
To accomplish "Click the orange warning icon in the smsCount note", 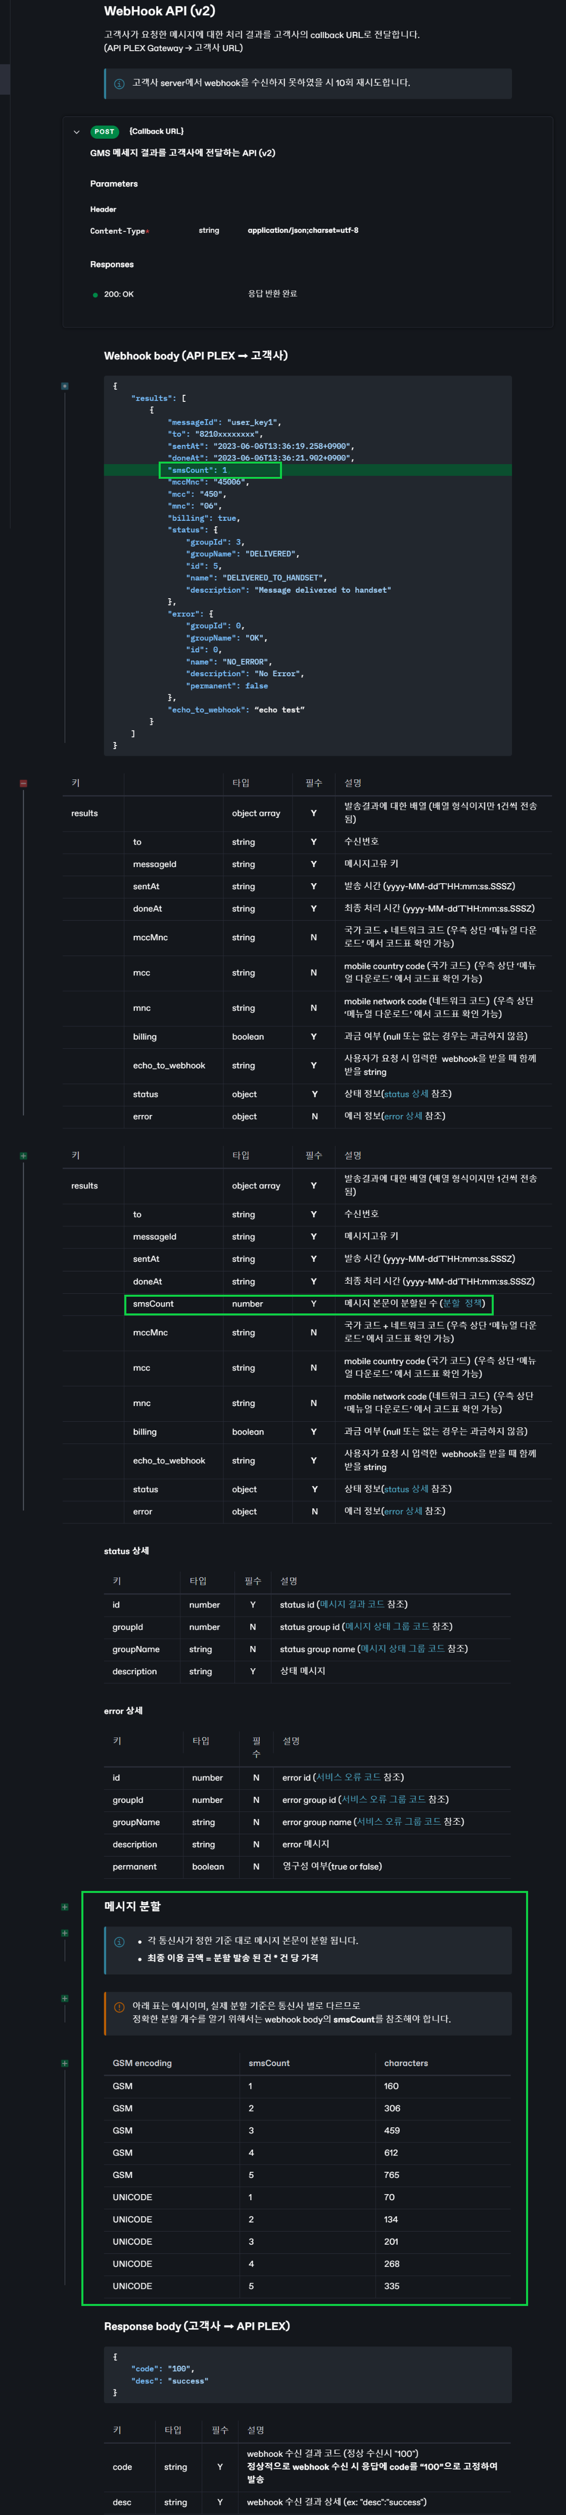I will click(x=119, y=2007).
